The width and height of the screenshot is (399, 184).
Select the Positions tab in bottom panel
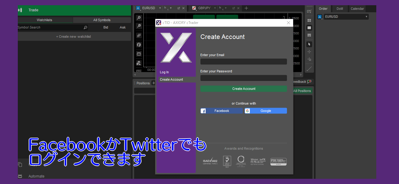pyautogui.click(x=143, y=83)
